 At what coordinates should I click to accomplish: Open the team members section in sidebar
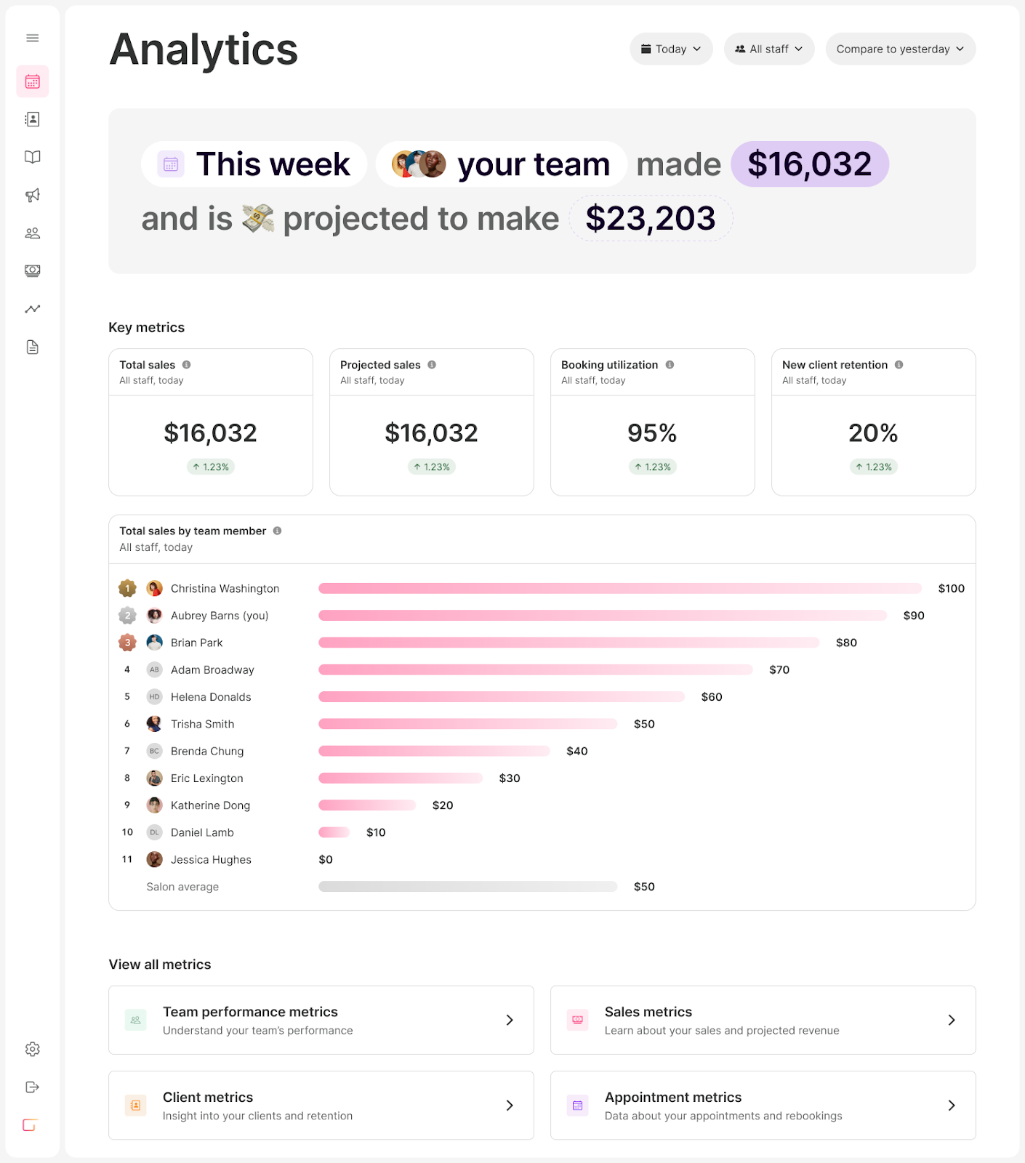click(x=32, y=233)
